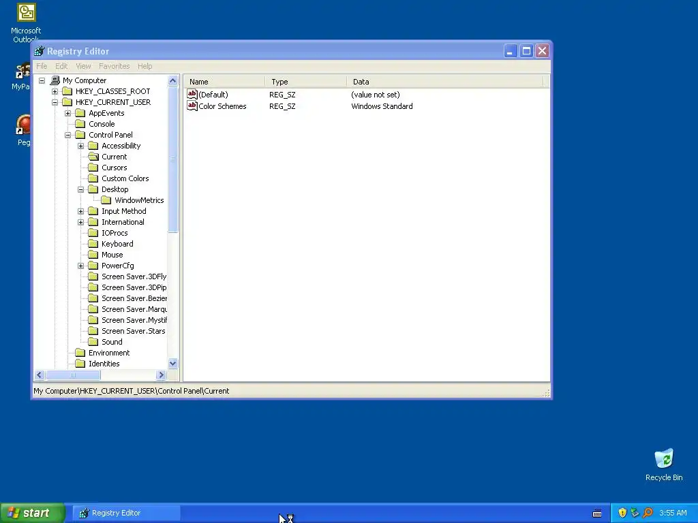Click the Environment folder icon
Screen dimensions: 698x523
[x=80, y=353]
